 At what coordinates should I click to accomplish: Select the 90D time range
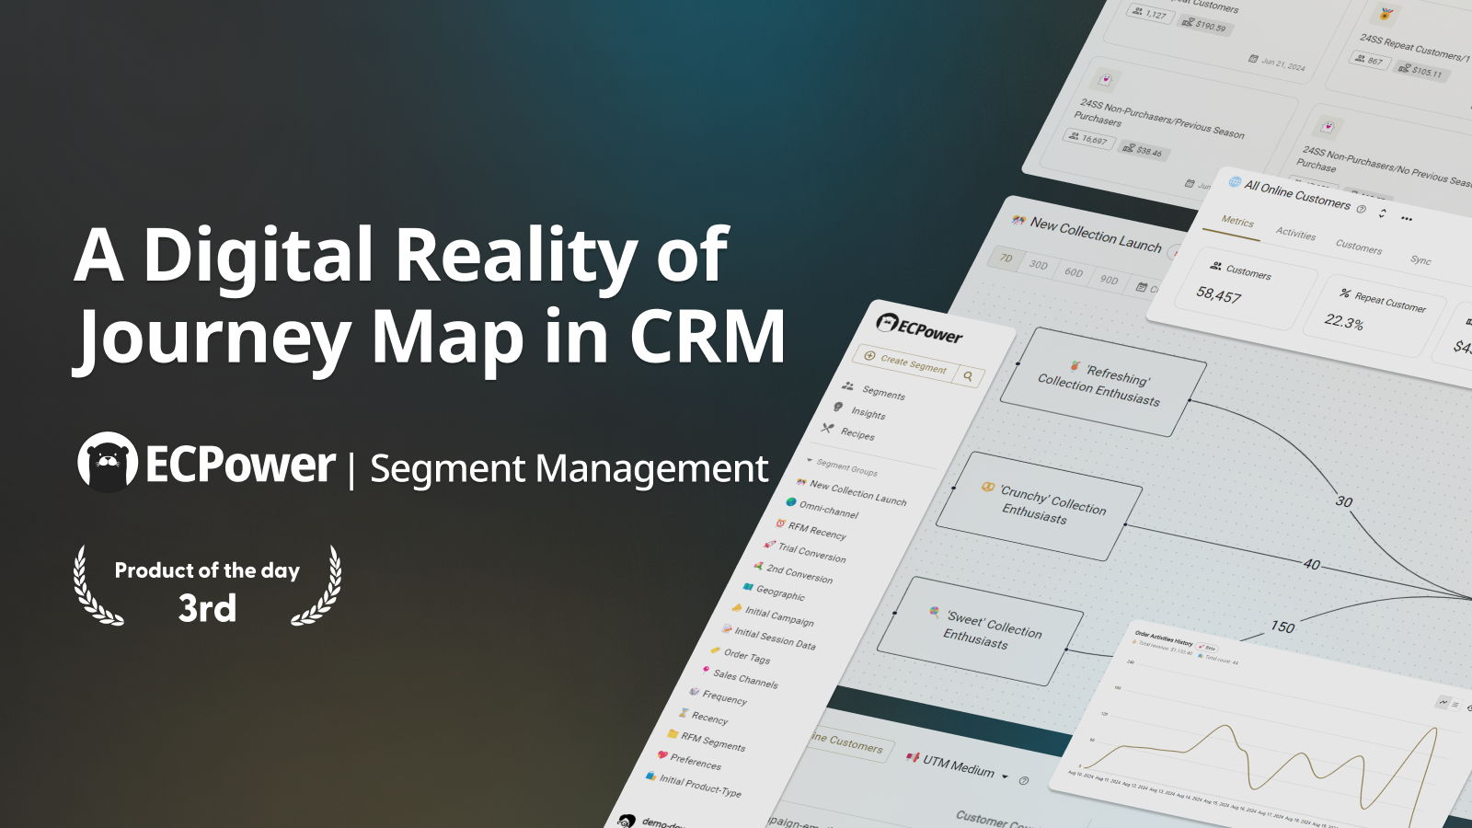coord(1109,280)
